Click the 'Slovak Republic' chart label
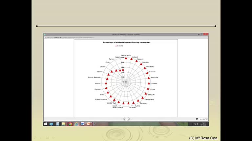 pos(94,78)
